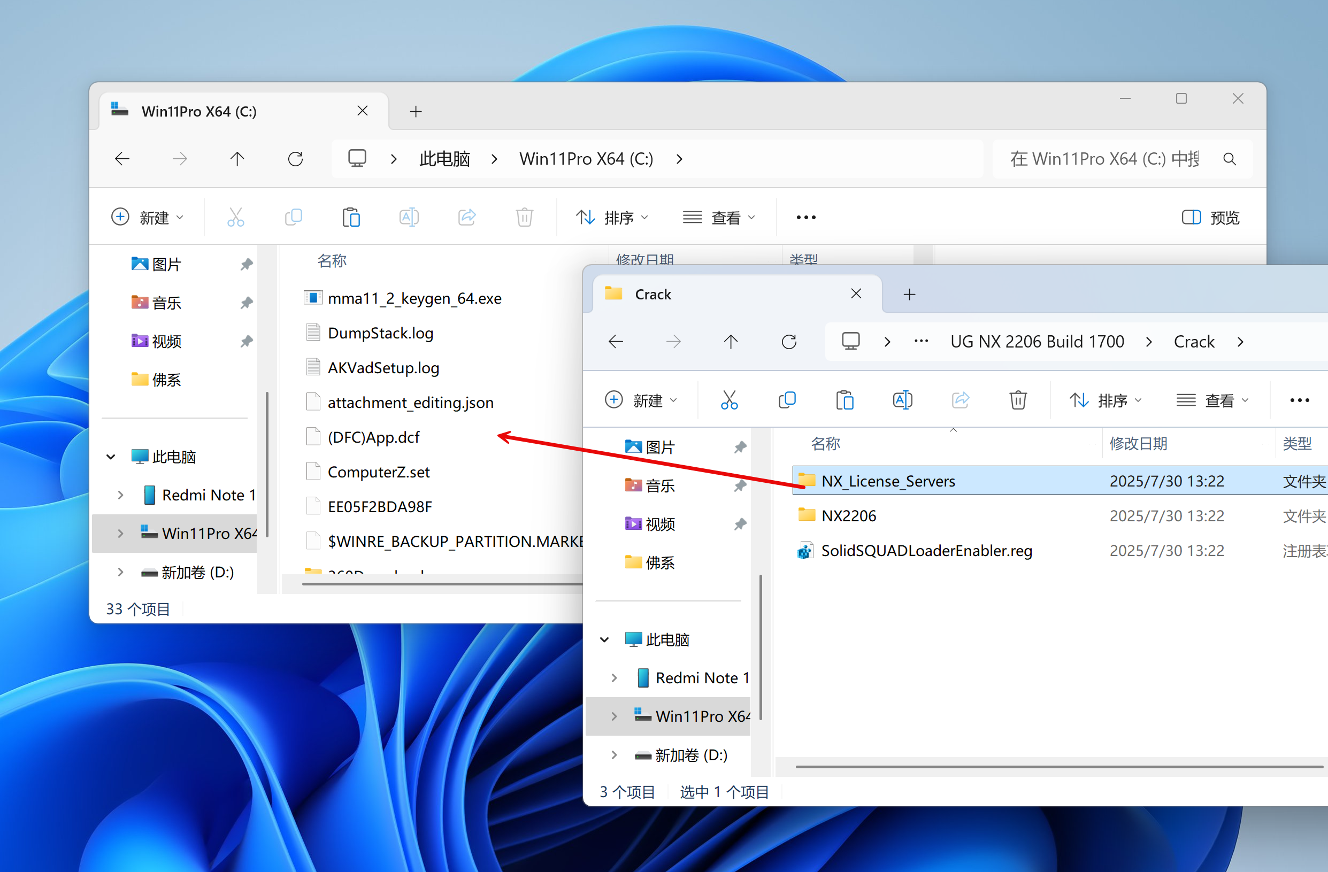1328x872 pixels.
Task: Click Copy icon in Crack window toolbar
Action: 787,400
